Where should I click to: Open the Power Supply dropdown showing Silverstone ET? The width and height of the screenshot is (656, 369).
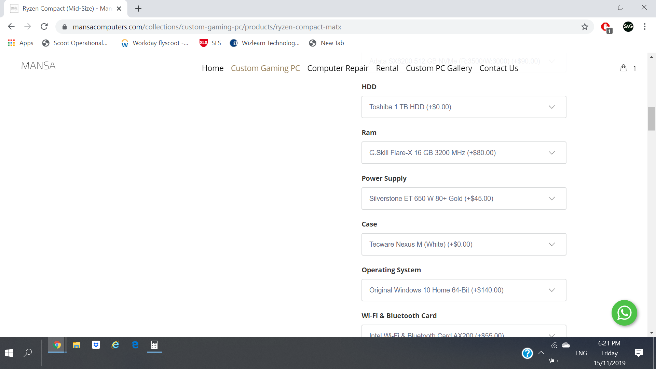pyautogui.click(x=464, y=199)
